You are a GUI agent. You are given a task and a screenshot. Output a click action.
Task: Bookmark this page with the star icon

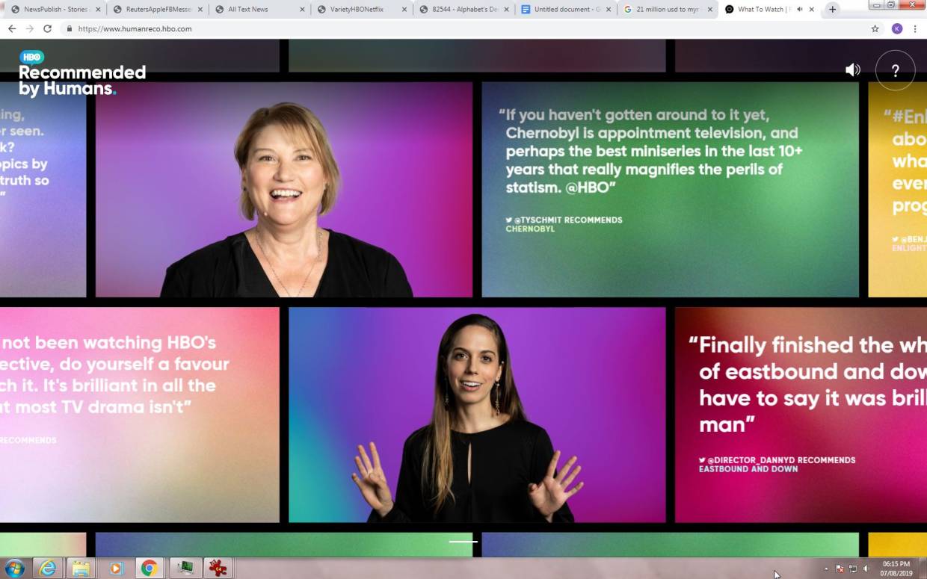click(x=875, y=28)
